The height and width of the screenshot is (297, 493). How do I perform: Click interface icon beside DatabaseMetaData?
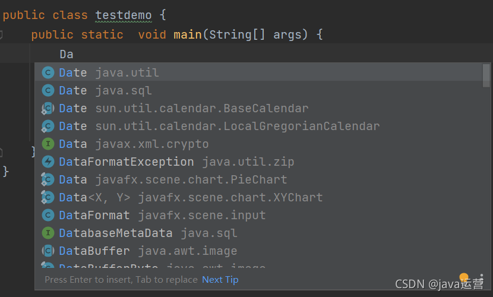click(x=48, y=233)
